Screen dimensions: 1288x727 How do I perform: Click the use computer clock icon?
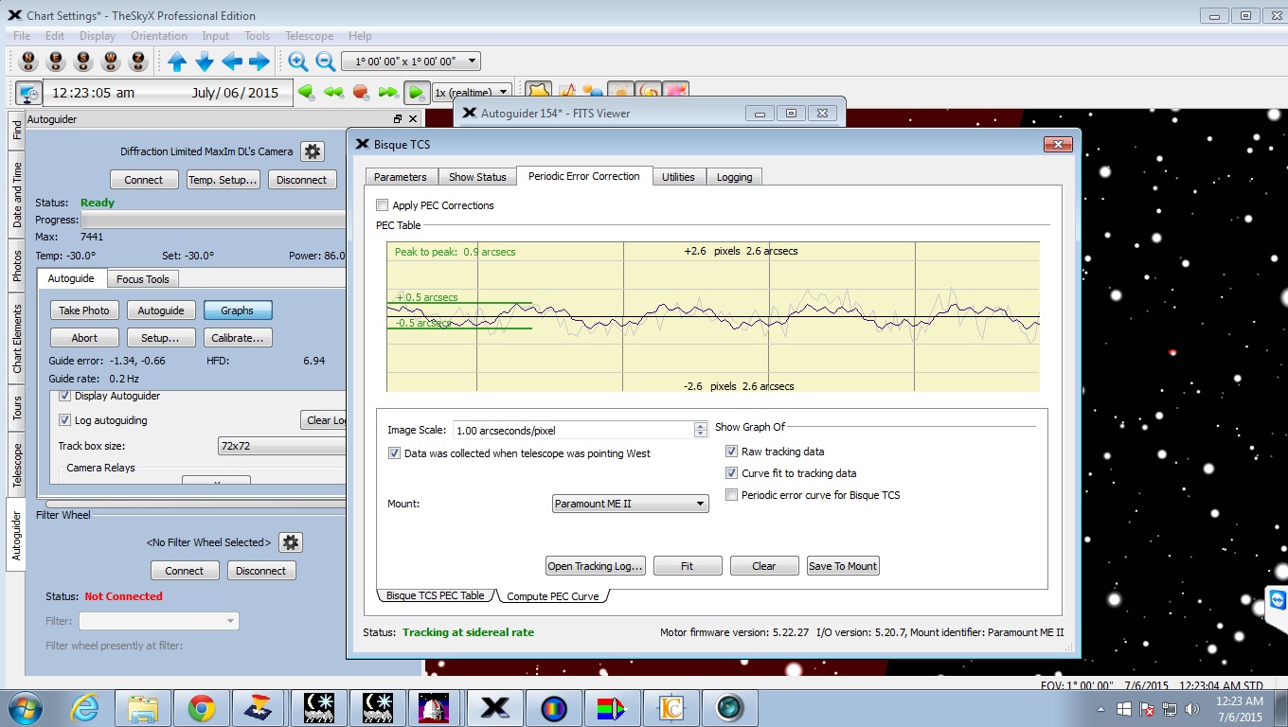point(28,93)
